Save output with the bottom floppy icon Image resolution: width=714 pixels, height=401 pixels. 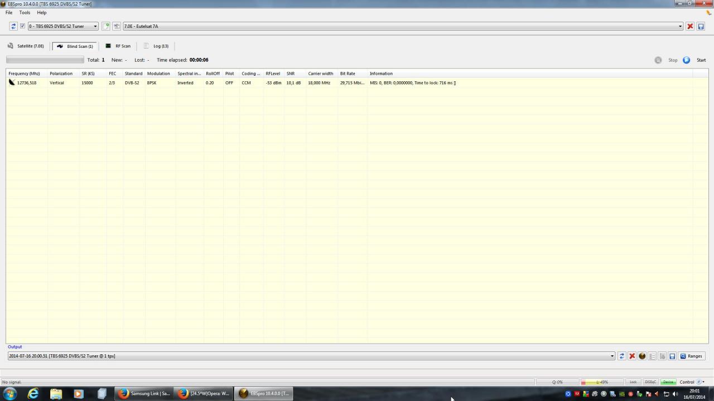[672, 356]
